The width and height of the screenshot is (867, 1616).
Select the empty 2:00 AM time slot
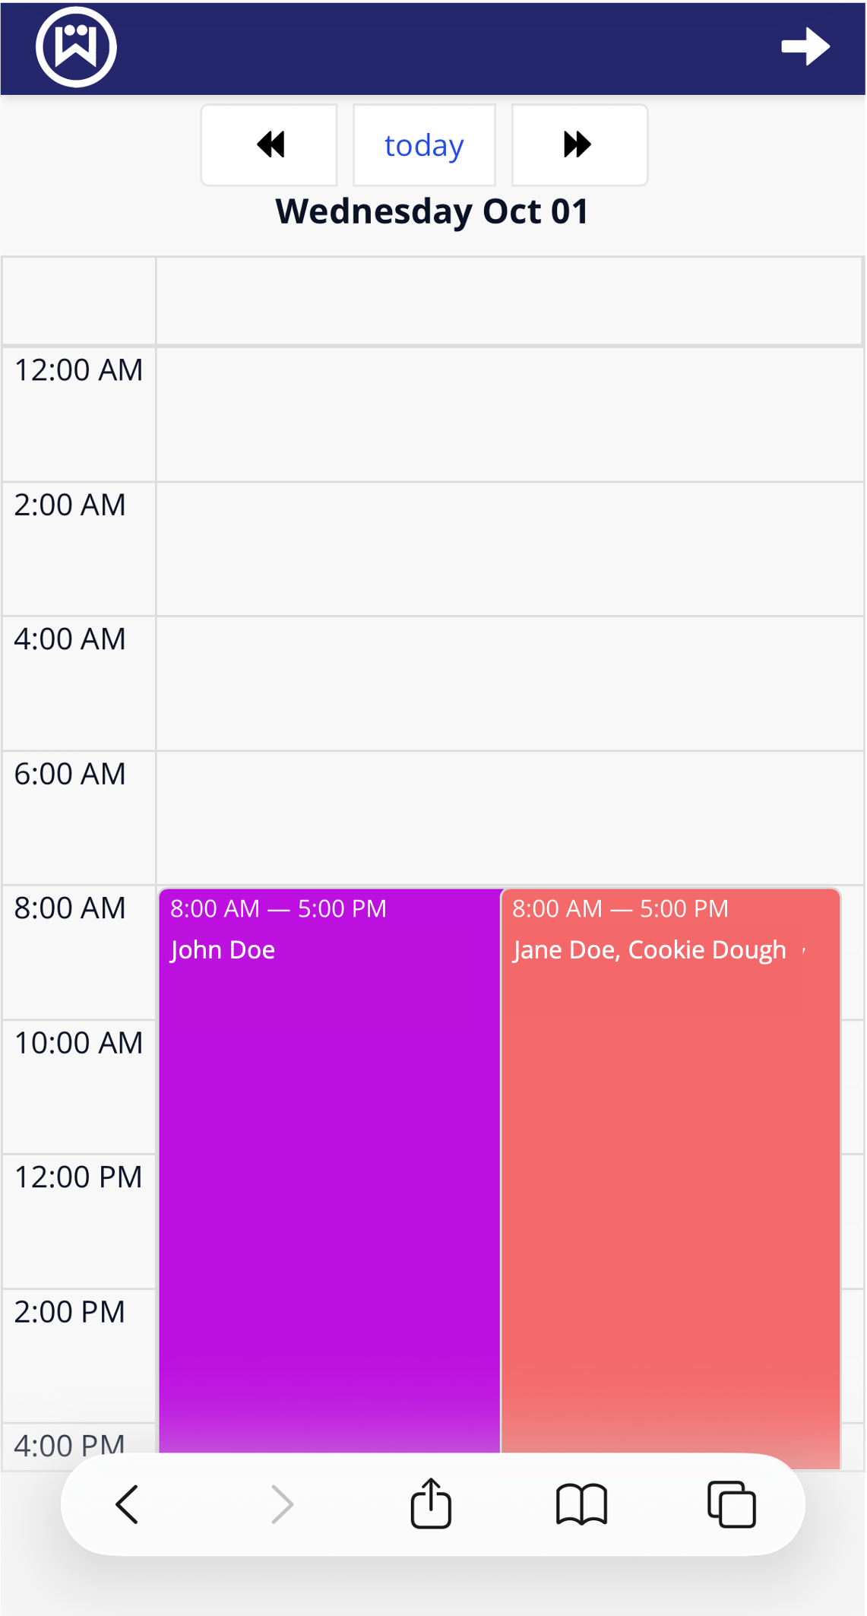point(509,549)
